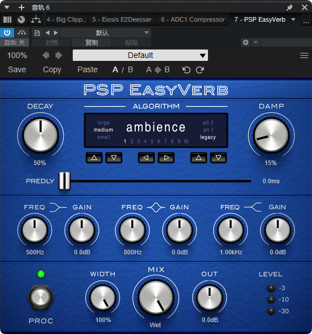Switch to 6 - ADC1 Compressor tab
Image resolution: width=312 pixels, height=334 pixels.
[x=193, y=19]
